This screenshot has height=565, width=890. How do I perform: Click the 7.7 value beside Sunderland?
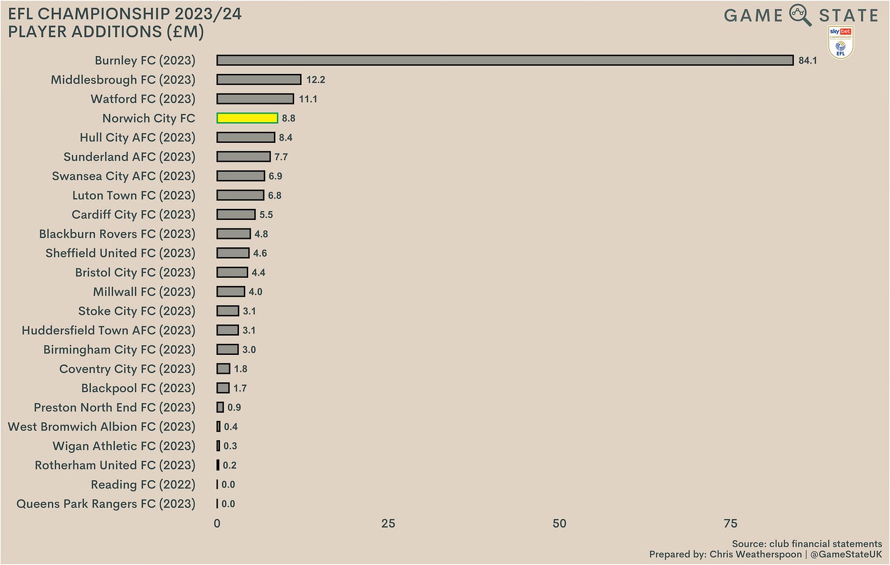tap(281, 157)
